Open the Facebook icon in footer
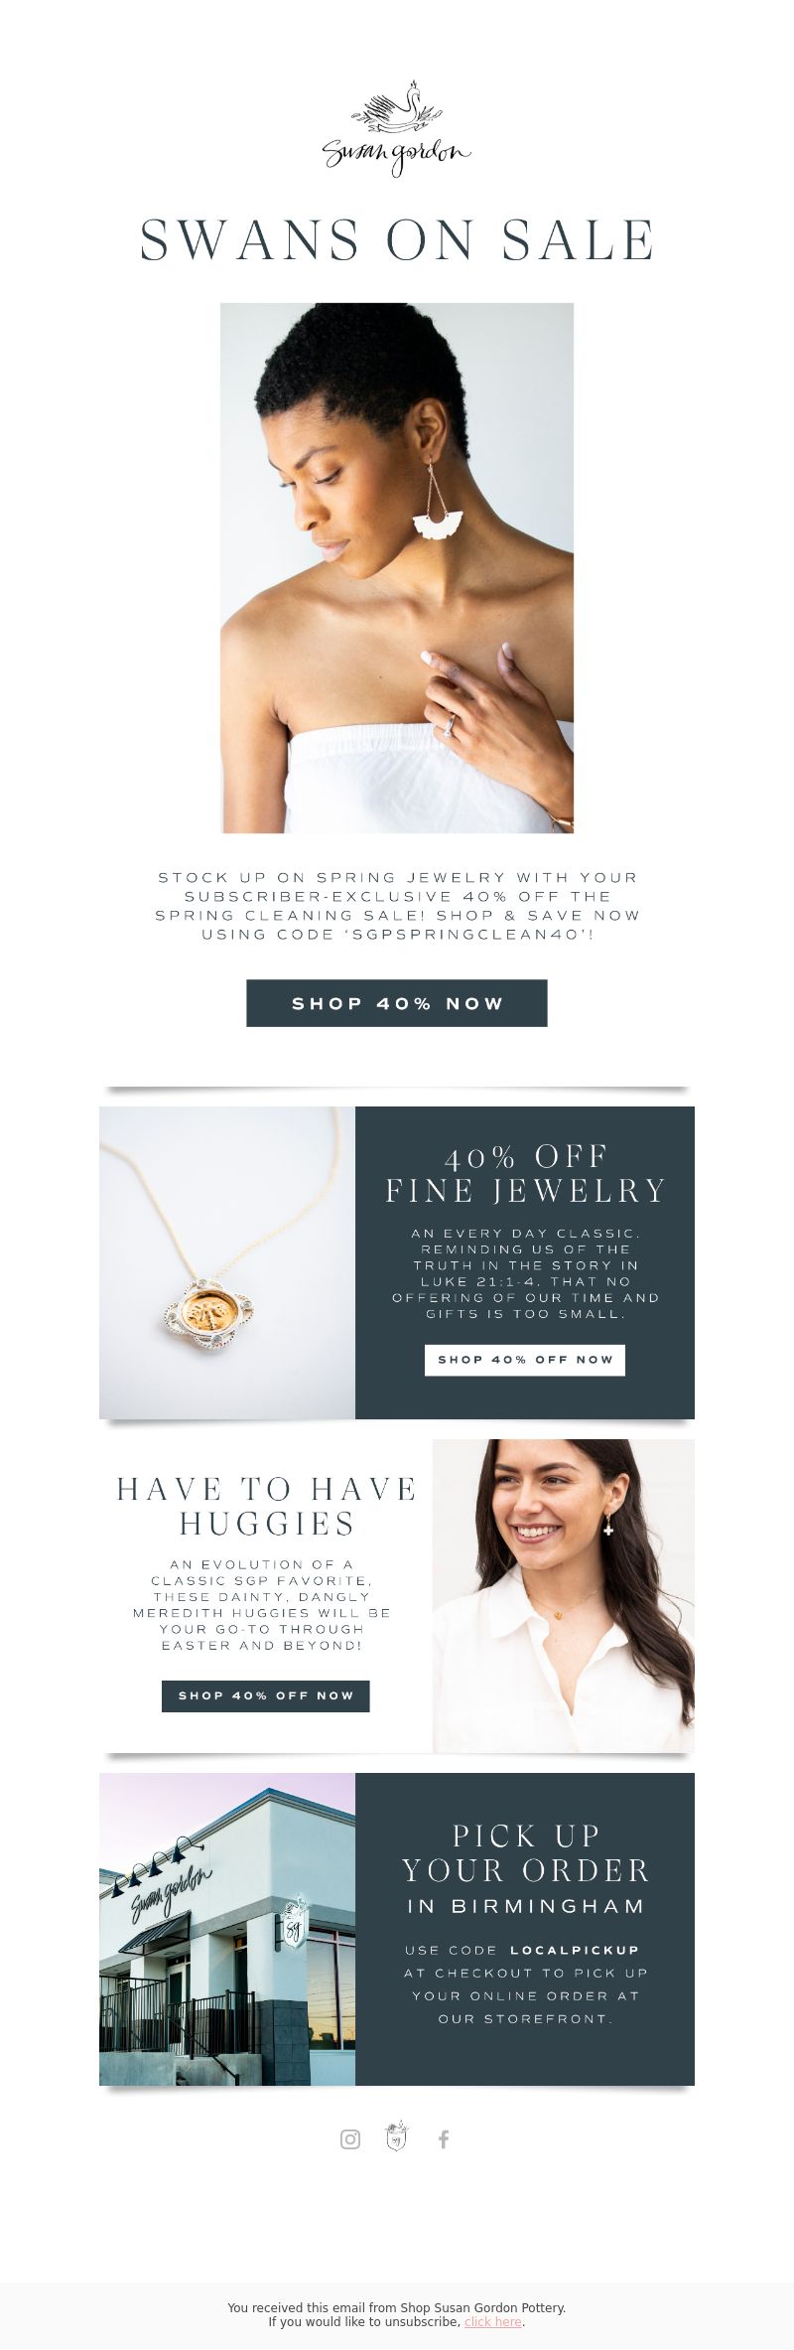794x2350 pixels. tap(444, 2139)
